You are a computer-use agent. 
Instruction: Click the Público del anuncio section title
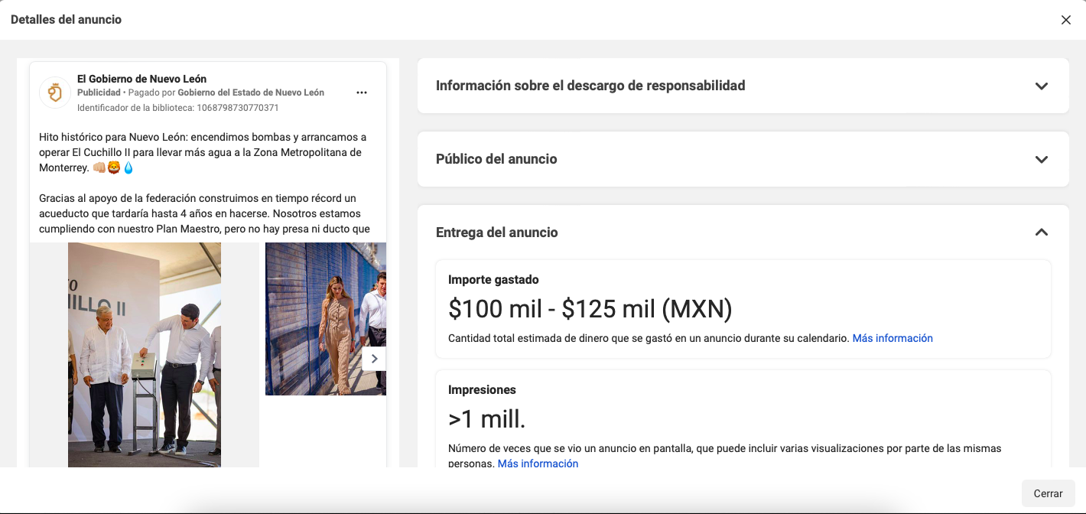pos(496,159)
